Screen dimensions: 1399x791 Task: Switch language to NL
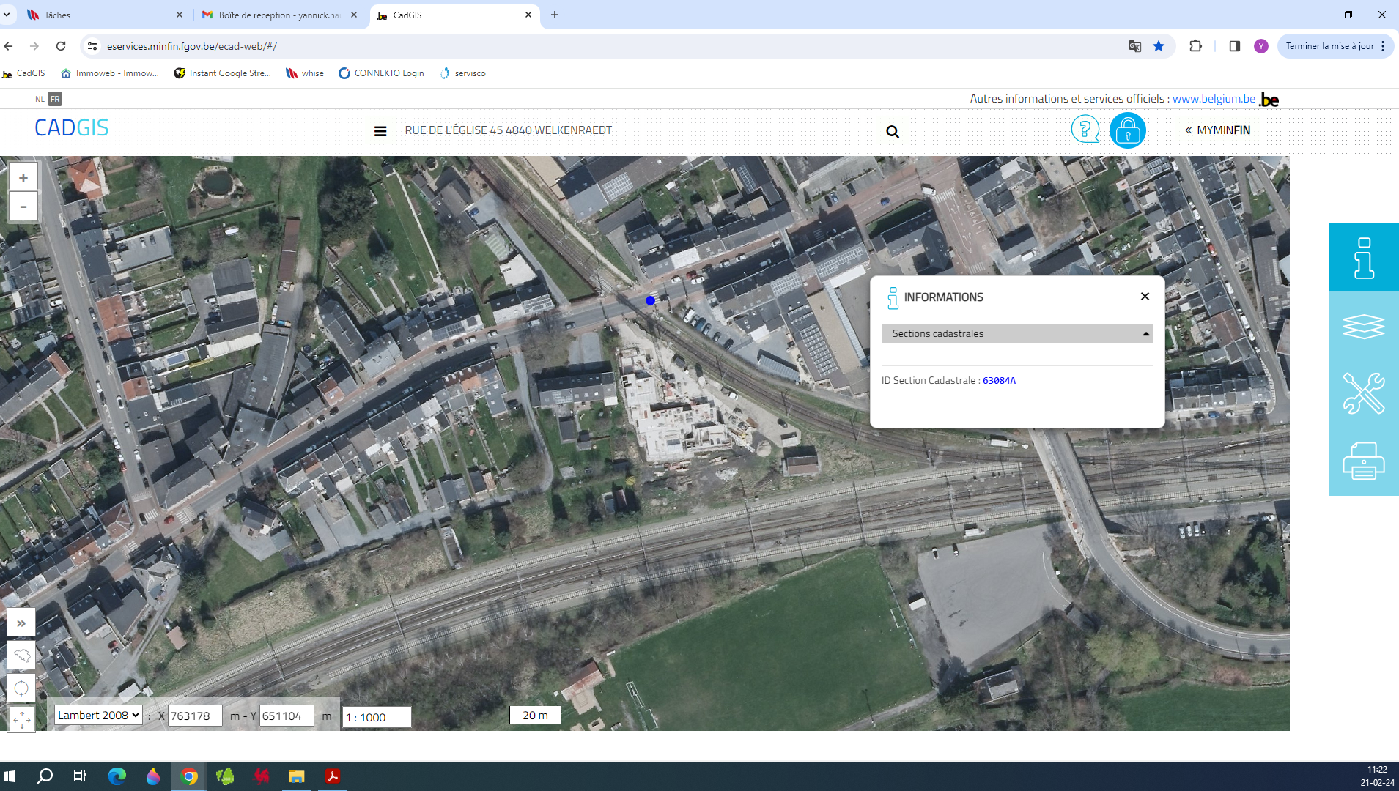[x=40, y=99]
